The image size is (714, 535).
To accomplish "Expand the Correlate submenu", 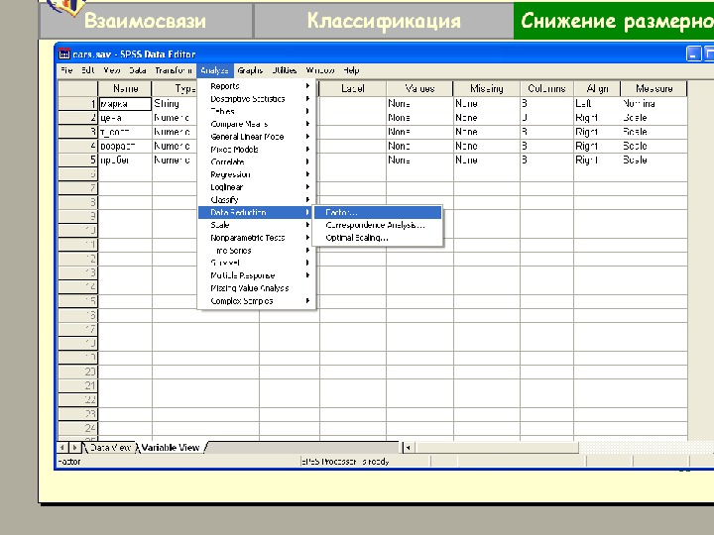I will pyautogui.click(x=257, y=161).
